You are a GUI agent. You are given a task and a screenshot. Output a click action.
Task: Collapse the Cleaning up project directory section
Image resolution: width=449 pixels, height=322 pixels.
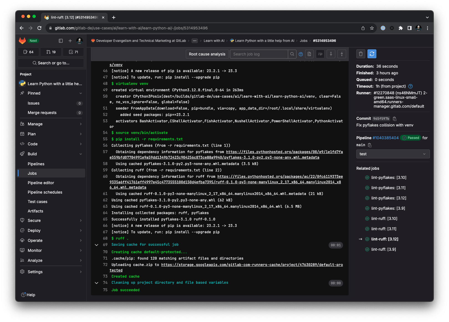97,283
